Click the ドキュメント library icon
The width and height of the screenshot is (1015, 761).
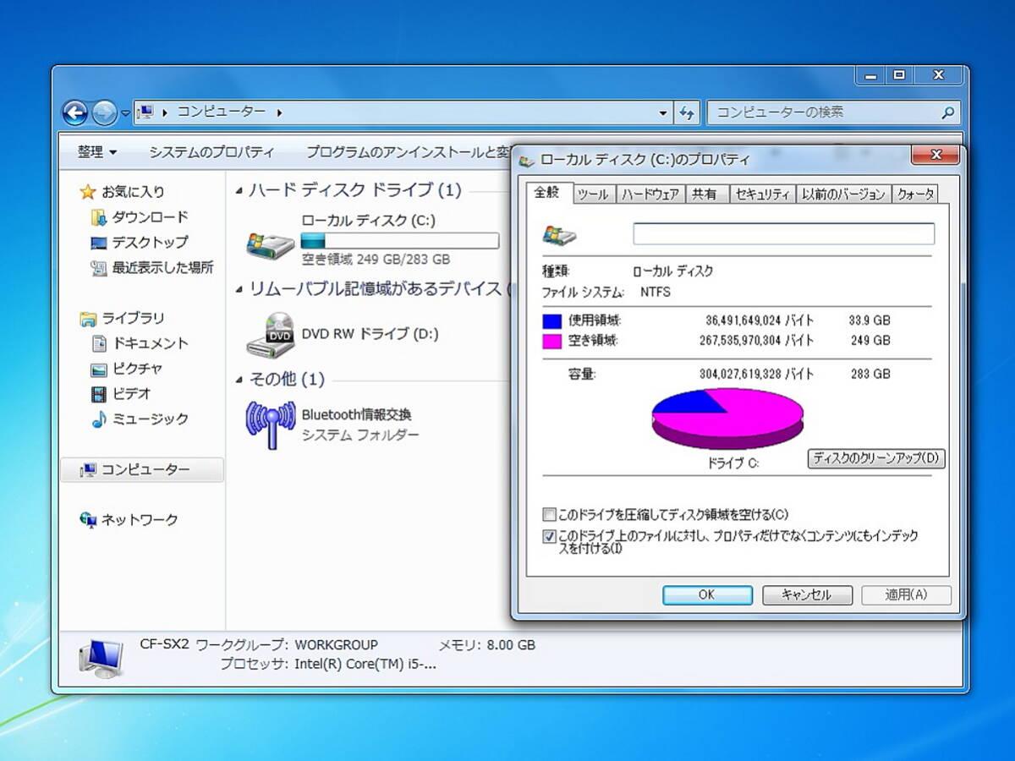(x=98, y=343)
